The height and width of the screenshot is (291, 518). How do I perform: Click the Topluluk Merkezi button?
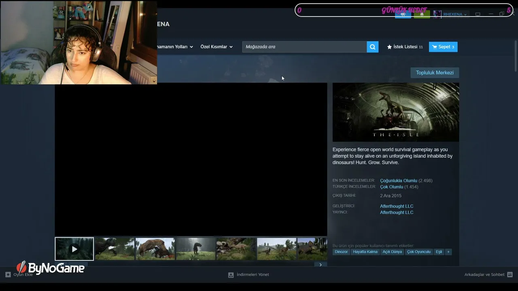(435, 73)
